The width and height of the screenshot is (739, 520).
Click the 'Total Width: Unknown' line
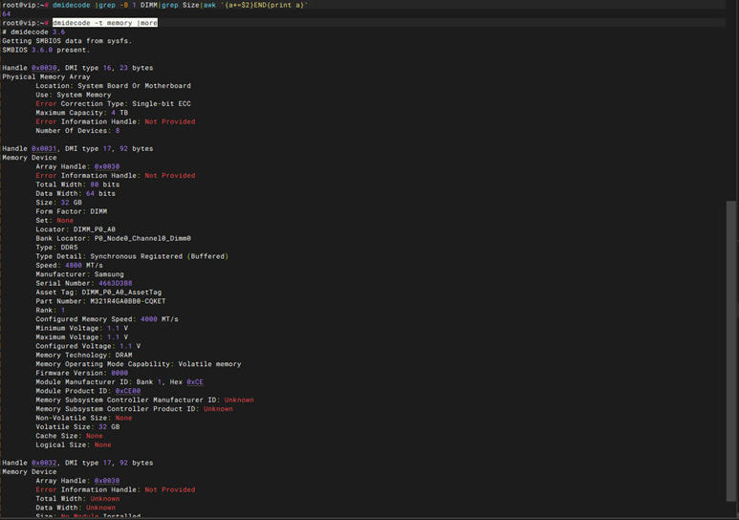[x=77, y=499]
